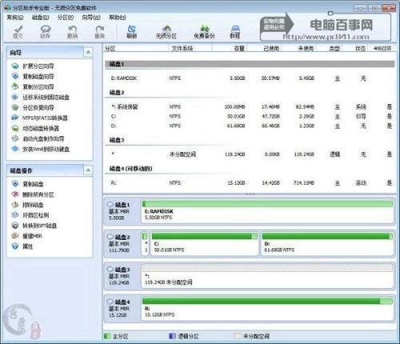Screen dimensions: 400x344
Task: Open the 分区 menu in the menu bar
Action: (66, 18)
